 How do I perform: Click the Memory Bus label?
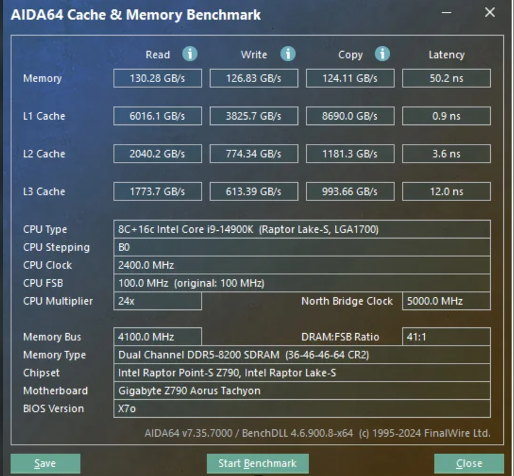coord(52,337)
